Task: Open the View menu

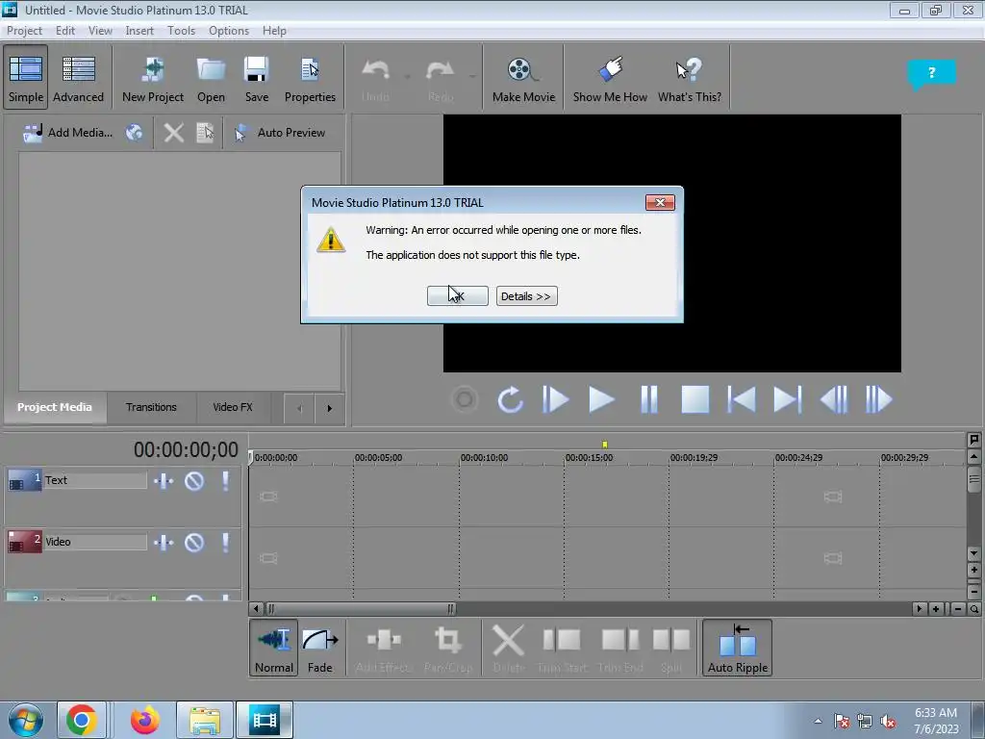Action: (100, 30)
